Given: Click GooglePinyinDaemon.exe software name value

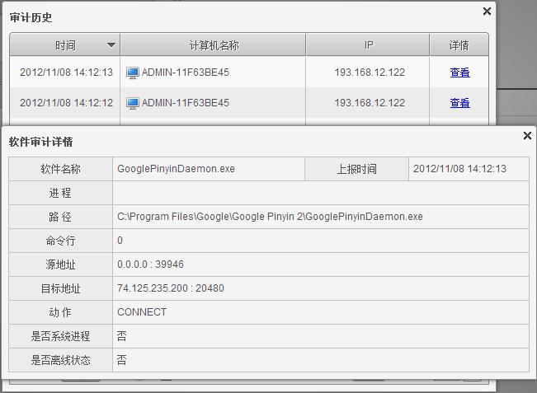Looking at the screenshot, I should coord(176,169).
